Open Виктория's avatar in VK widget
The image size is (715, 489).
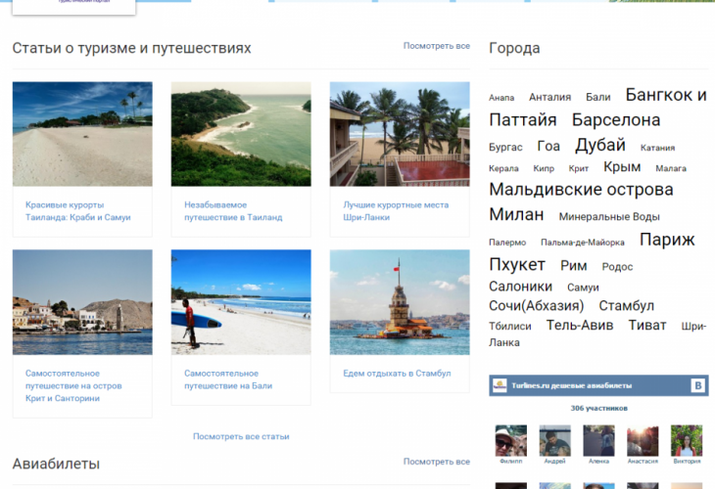pos(687,441)
